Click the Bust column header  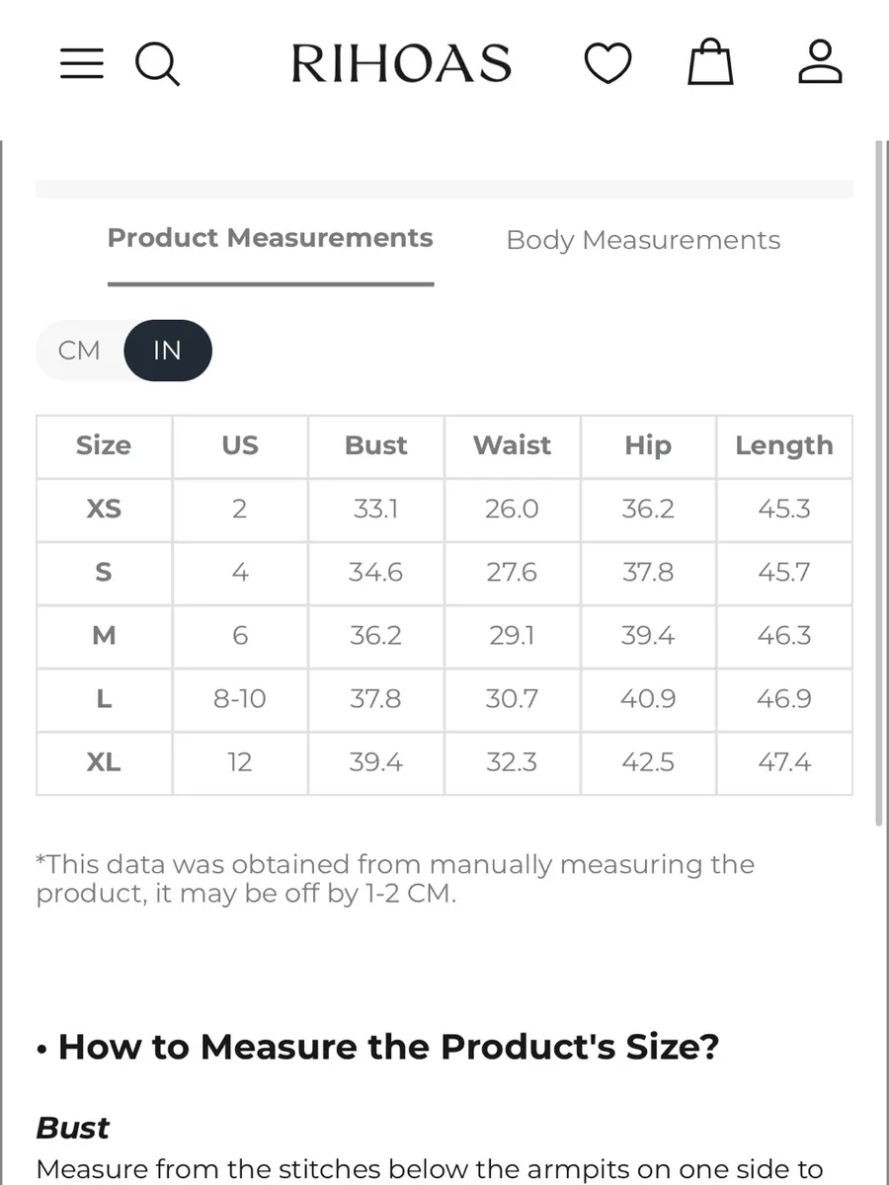375,446
